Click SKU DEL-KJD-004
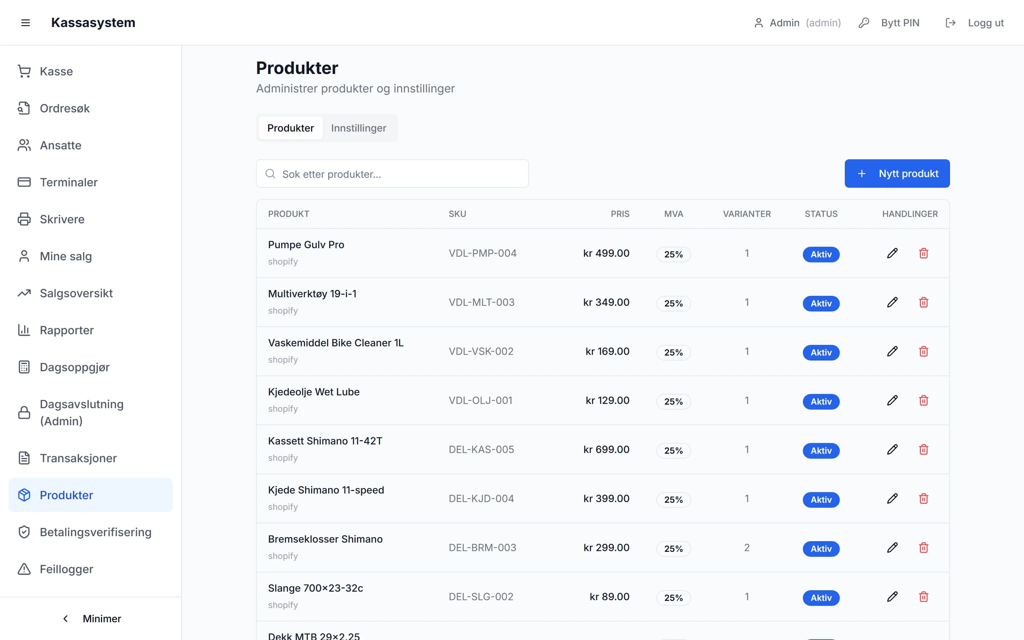 coord(481,498)
